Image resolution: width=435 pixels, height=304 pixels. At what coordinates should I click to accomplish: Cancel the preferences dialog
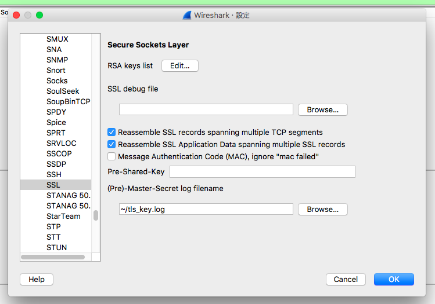pos(346,279)
